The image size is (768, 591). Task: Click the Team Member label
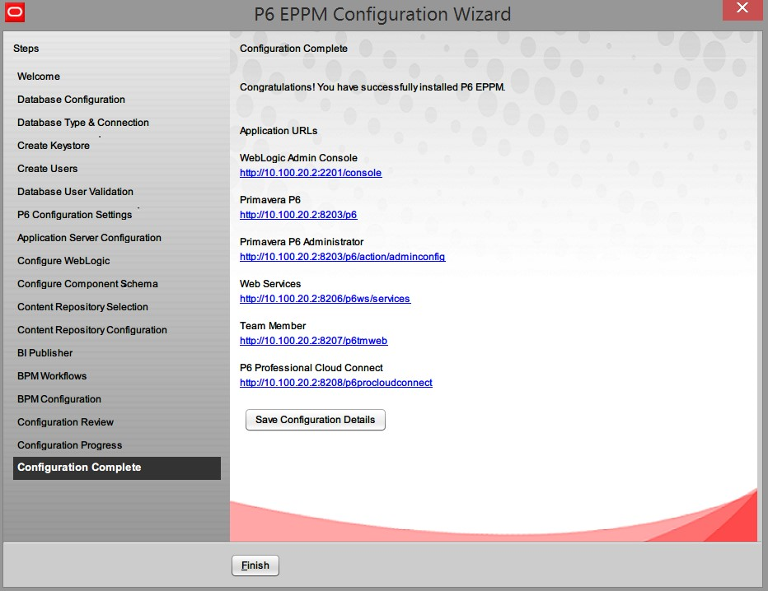pyautogui.click(x=272, y=326)
